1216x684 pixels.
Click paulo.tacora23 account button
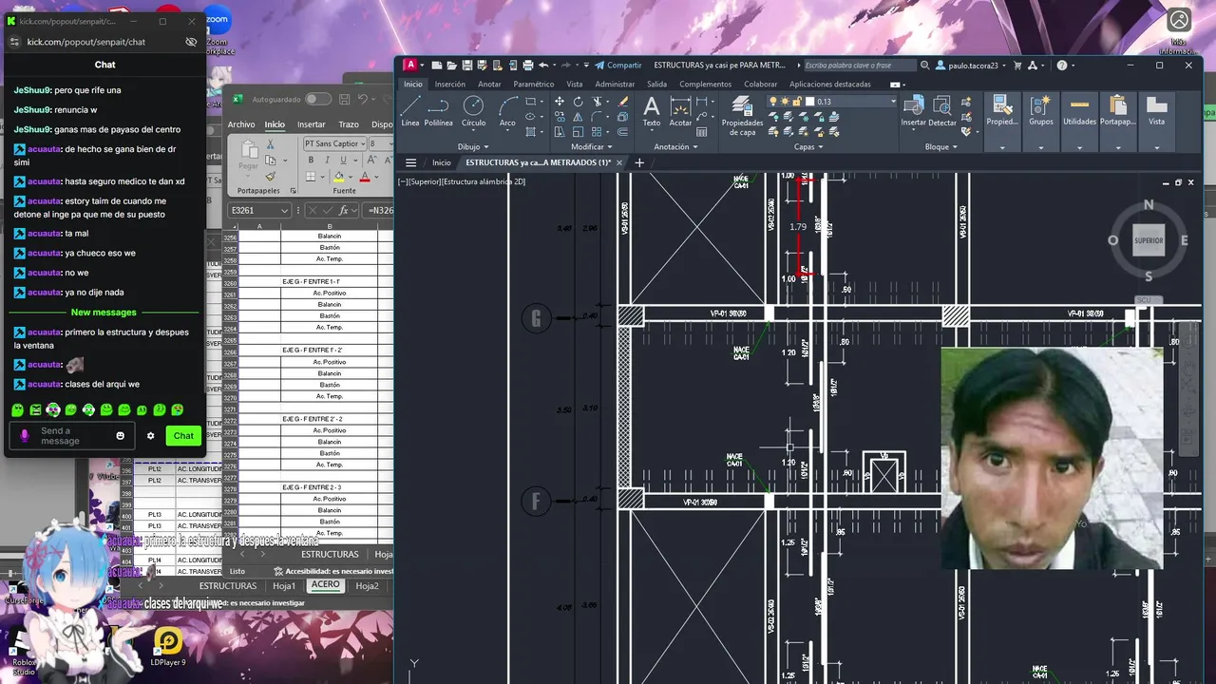click(973, 66)
